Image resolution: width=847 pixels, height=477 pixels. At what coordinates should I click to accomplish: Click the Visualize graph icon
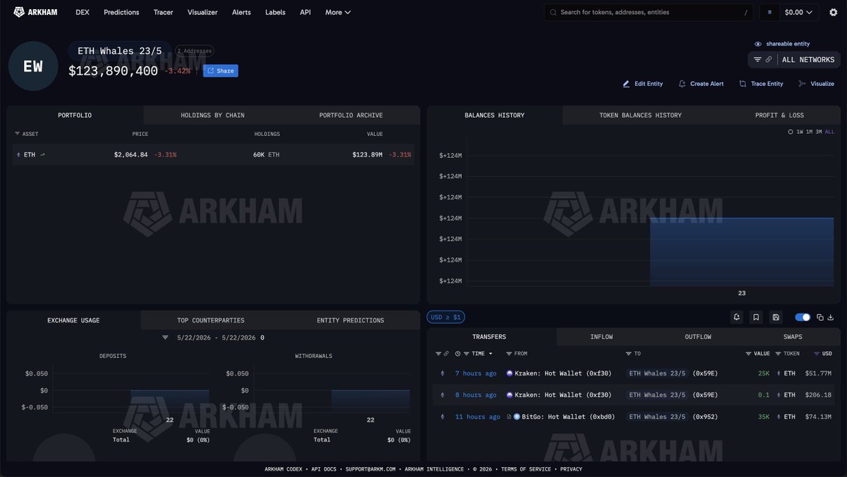point(802,84)
